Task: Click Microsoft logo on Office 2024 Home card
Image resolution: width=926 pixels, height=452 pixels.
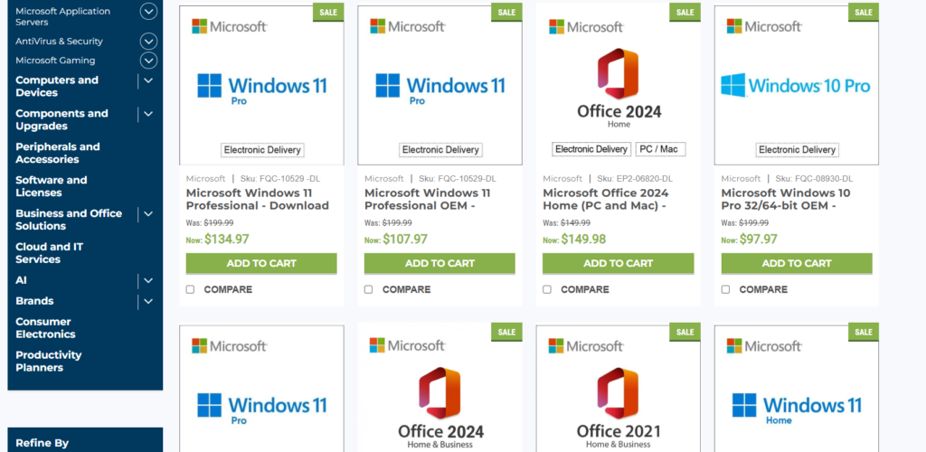Action: (x=586, y=26)
